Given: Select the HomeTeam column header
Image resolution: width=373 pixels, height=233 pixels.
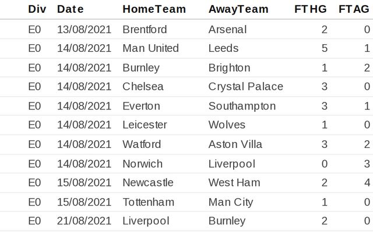Looking at the screenshot, I should pyautogui.click(x=154, y=9).
